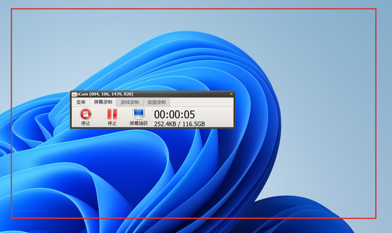Open the 菜单 menu
This screenshot has height=233, width=392.
(x=81, y=102)
